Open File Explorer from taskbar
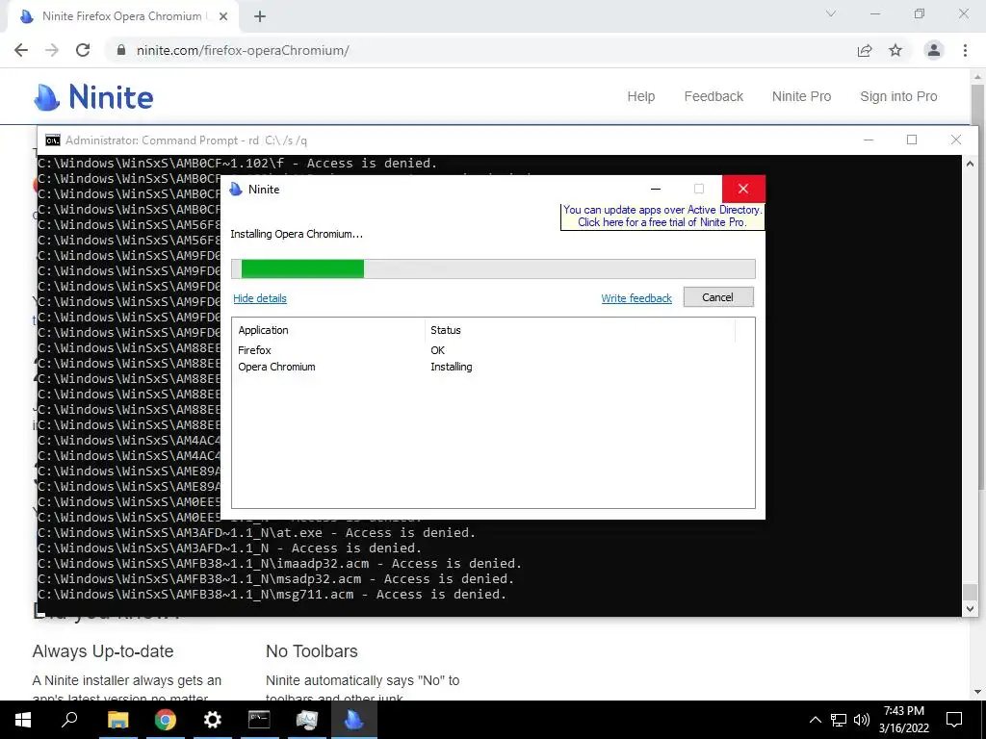 [x=117, y=720]
